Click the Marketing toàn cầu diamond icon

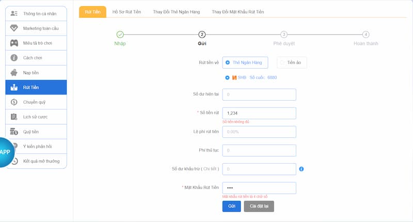click(14, 27)
